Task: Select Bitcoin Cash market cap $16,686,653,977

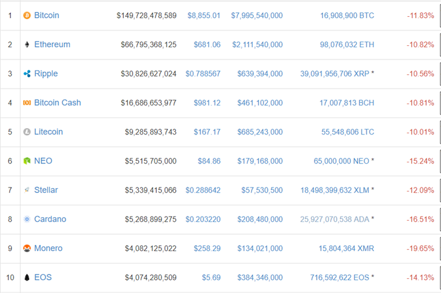Action: (149, 103)
